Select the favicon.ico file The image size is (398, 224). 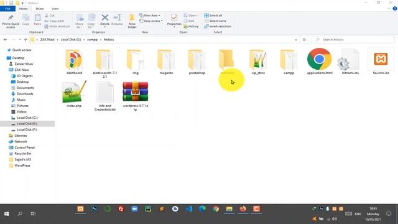[381, 62]
